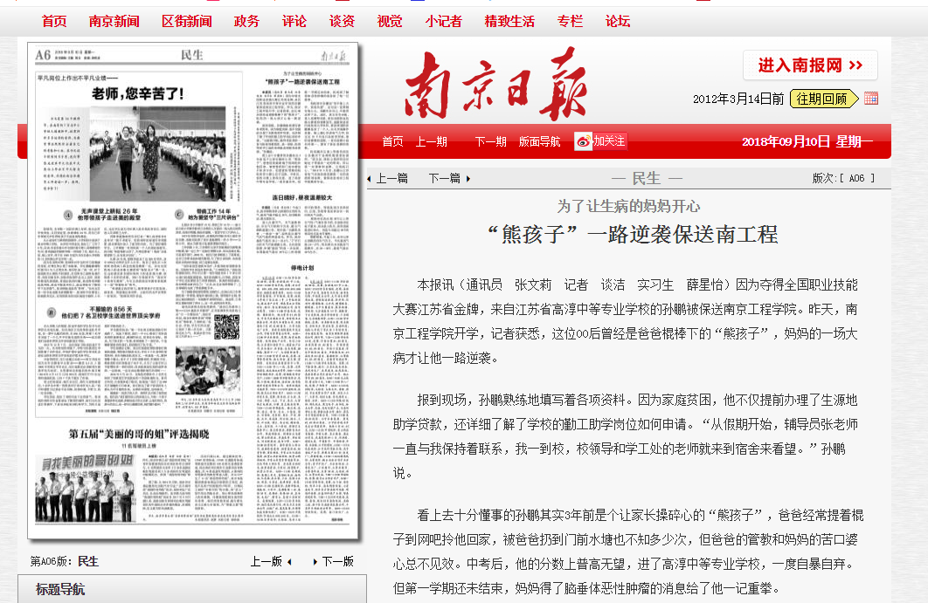Click the 南京日报 red masthead logo

click(495, 86)
